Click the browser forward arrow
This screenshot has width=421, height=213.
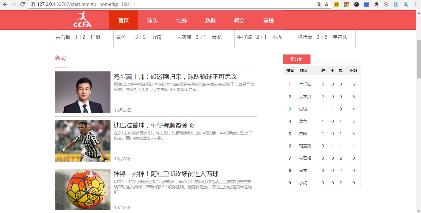(14, 4)
